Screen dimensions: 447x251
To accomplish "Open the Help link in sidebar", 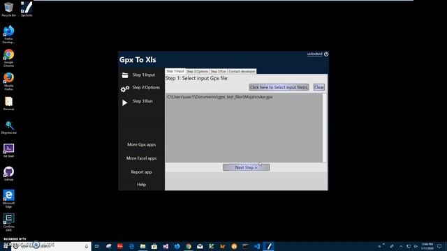I will pyautogui.click(x=141, y=184).
